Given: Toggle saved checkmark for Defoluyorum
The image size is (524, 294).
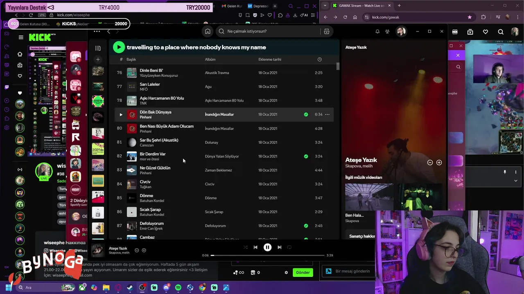Looking at the screenshot, I should pos(306,225).
